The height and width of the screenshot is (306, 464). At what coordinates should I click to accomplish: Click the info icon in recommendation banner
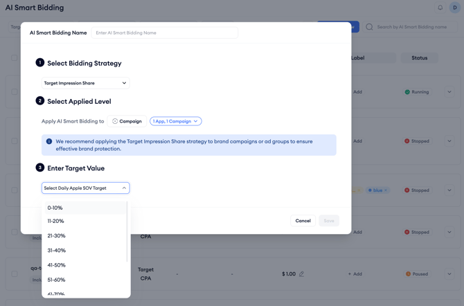(49, 141)
